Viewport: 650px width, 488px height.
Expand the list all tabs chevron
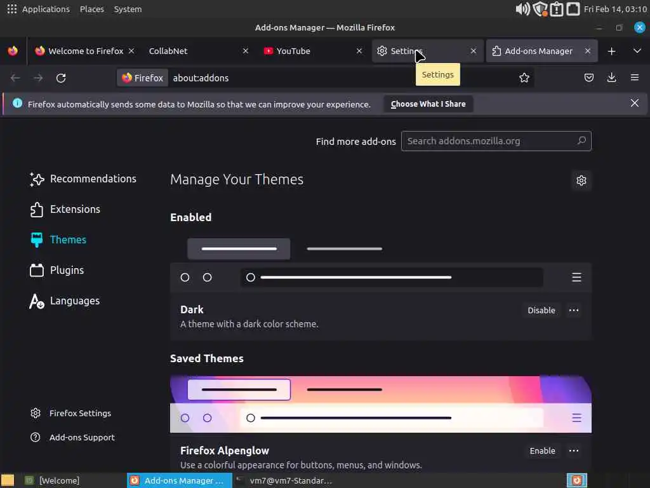(x=637, y=51)
